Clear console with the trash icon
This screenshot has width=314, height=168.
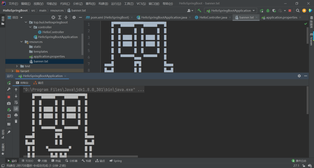tap(16, 121)
